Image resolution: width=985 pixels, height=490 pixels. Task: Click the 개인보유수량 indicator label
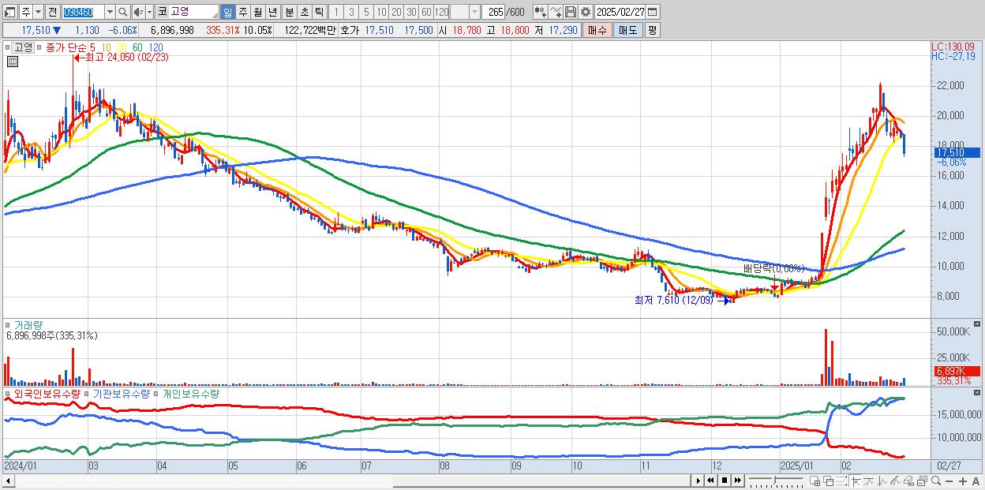tap(190, 394)
